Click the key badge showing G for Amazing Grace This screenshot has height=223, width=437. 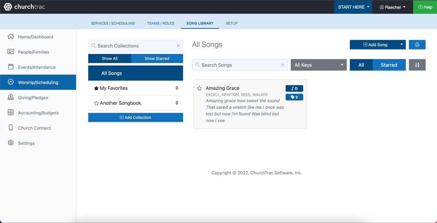point(294,88)
